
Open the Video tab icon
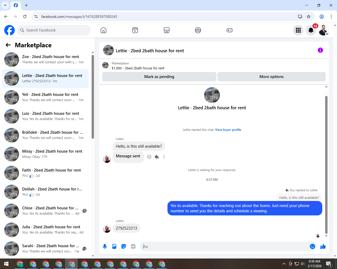pos(135,30)
